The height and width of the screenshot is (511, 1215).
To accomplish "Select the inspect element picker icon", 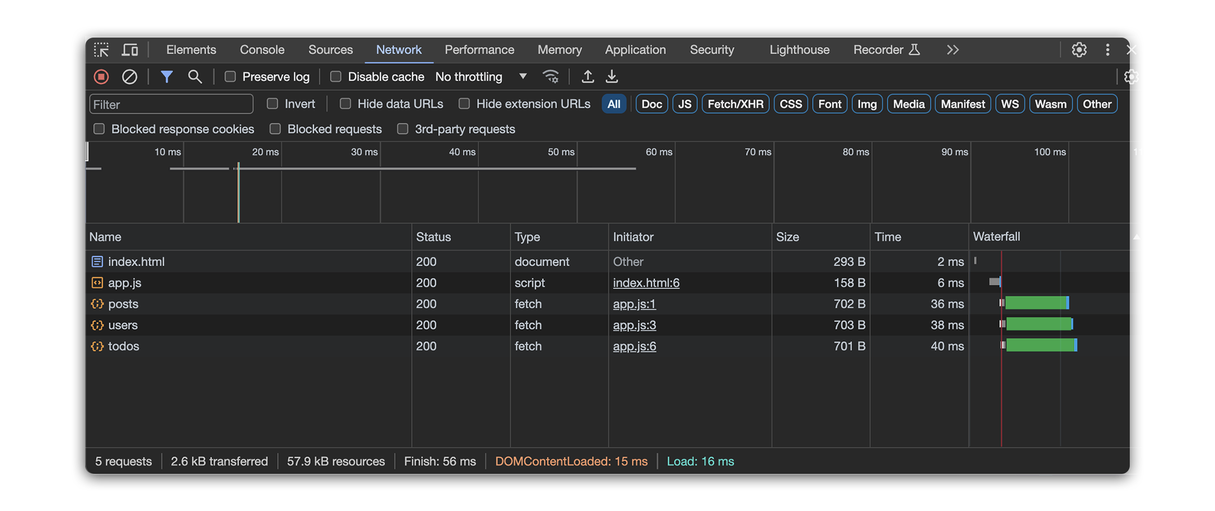I will pos(101,50).
